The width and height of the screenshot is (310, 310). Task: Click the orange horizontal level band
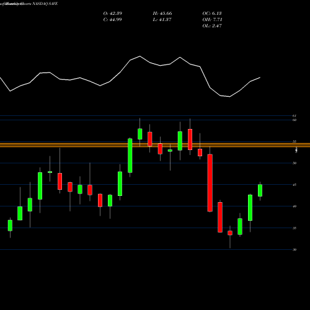click(x=155, y=145)
